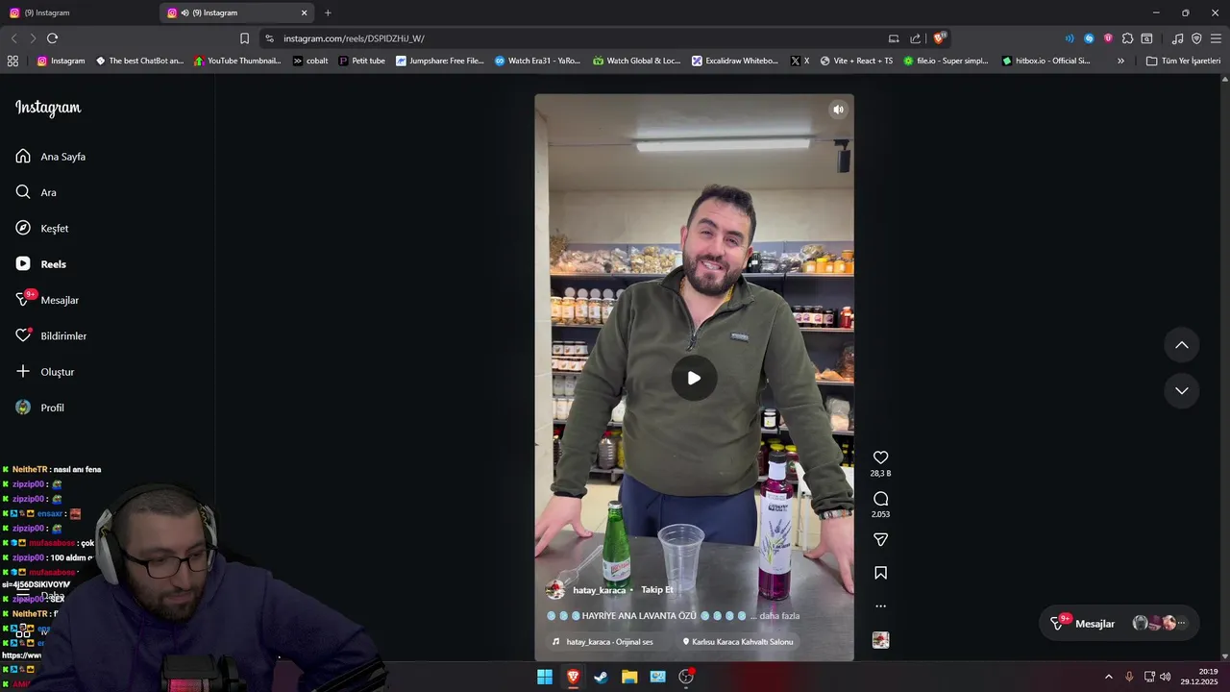Open Brave VPN shield icon
This screenshot has height=692, width=1230.
1196,38
